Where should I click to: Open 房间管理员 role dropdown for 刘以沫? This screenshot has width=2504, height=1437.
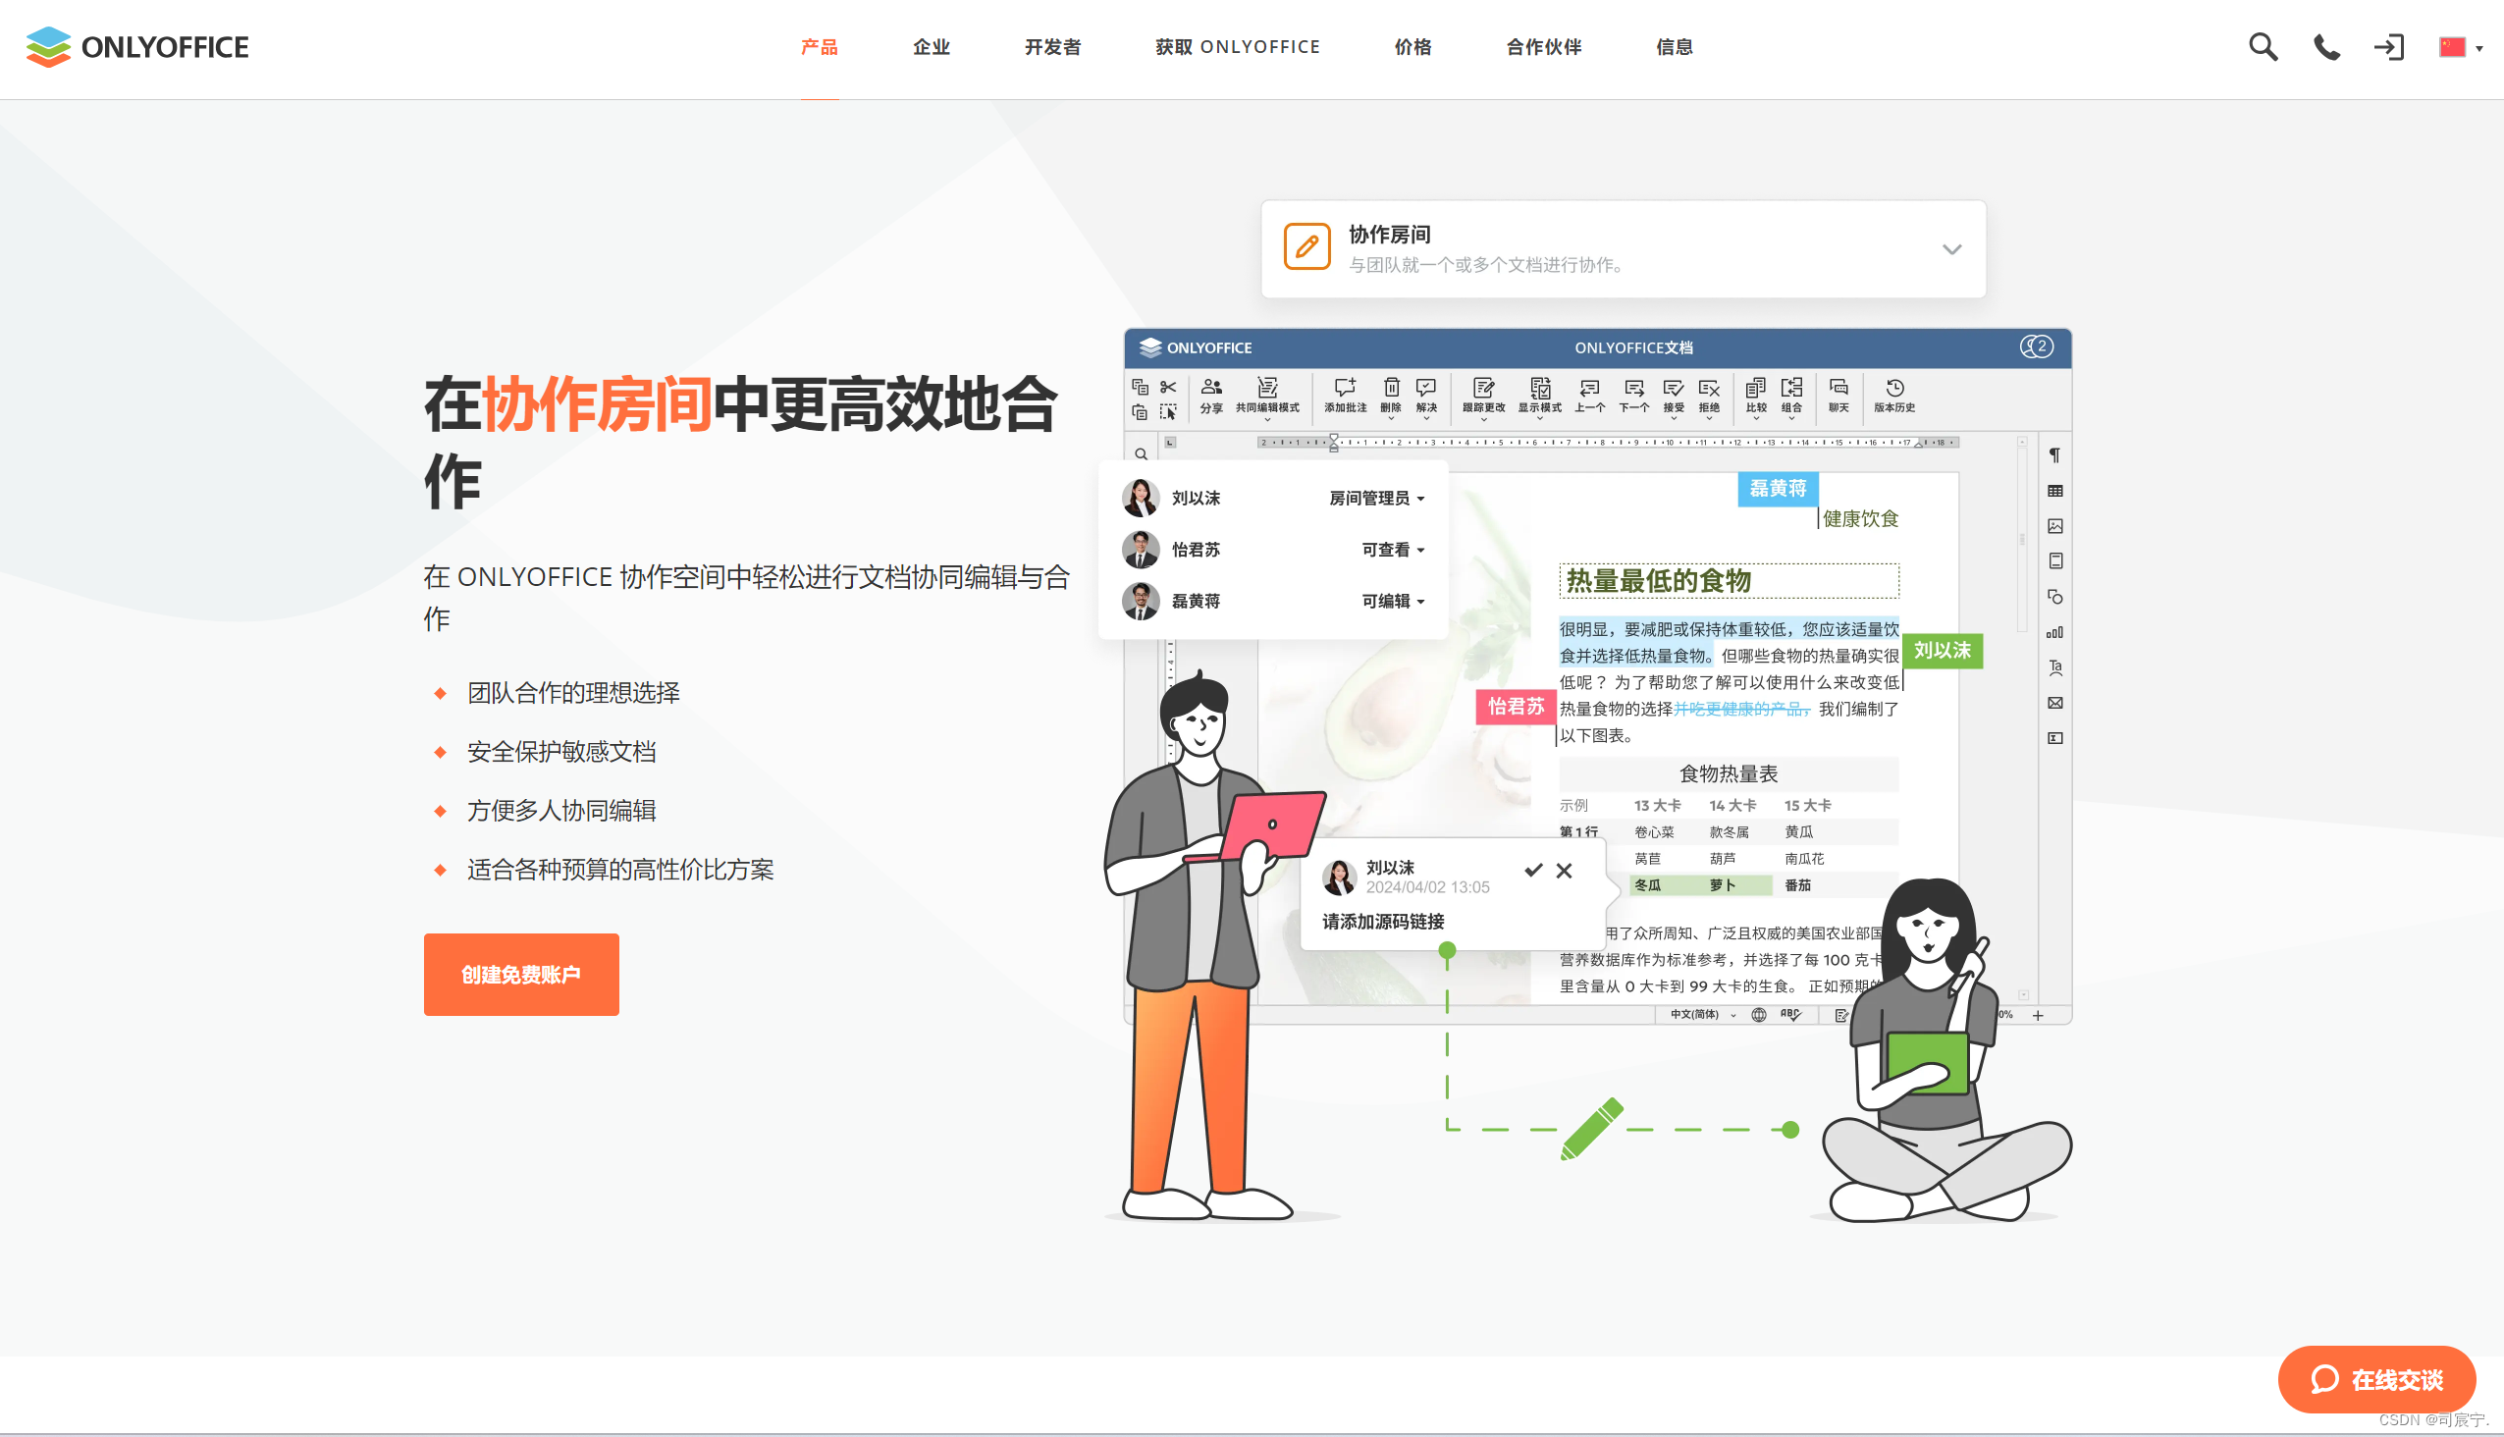[1377, 499]
